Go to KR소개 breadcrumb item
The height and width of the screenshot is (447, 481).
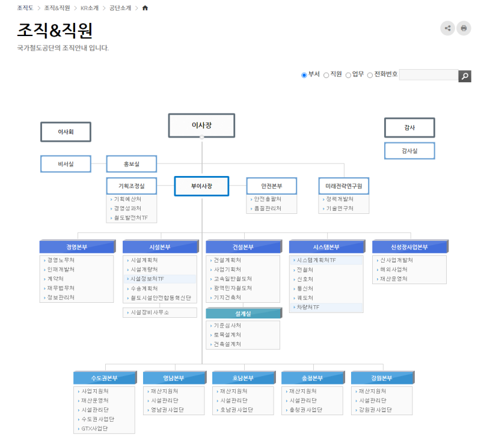pyautogui.click(x=90, y=8)
